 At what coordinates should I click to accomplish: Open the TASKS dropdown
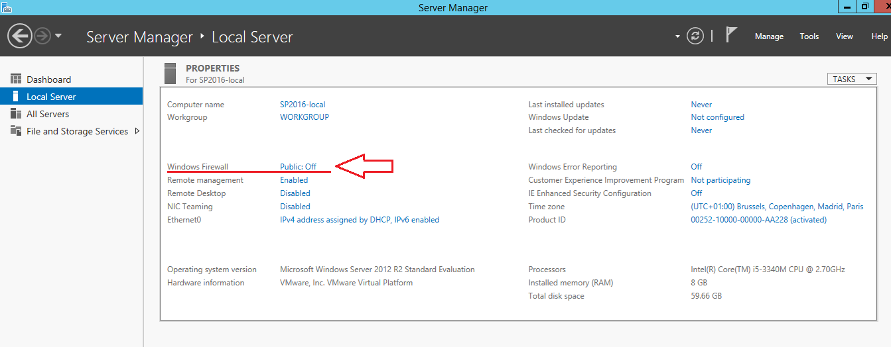pos(852,79)
